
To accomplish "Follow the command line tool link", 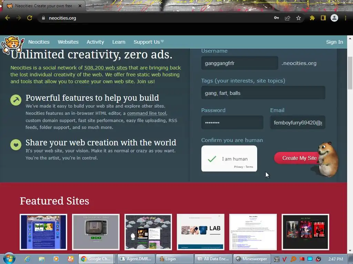I will pos(147,113).
